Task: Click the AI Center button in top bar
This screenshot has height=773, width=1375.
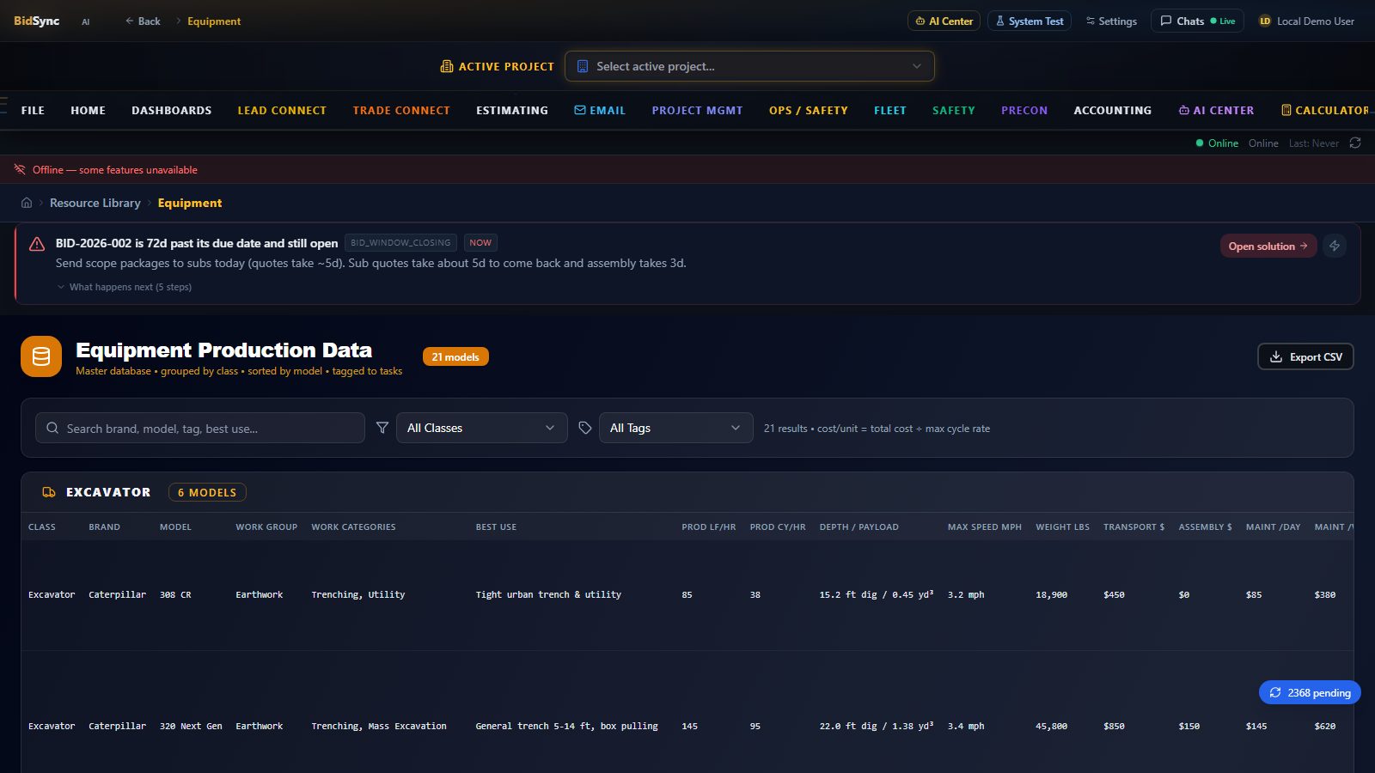Action: [944, 21]
